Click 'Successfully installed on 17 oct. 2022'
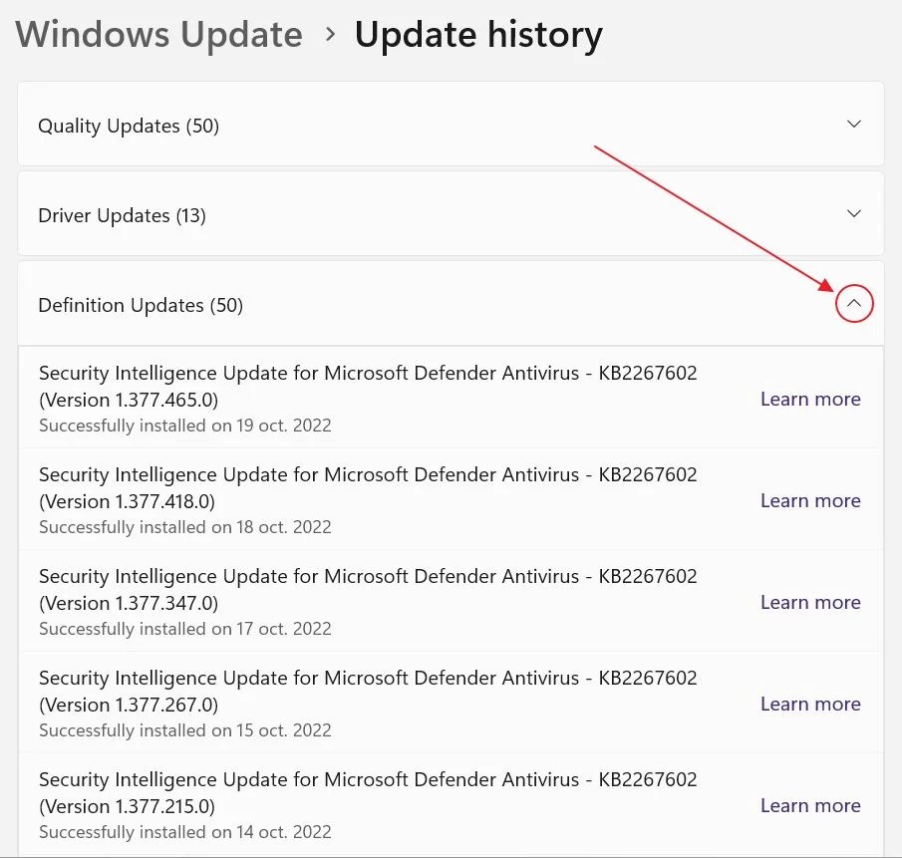Screen dimensions: 902x858 [185, 630]
